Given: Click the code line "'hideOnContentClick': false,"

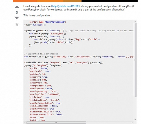Looking at the screenshot, I should (46, 115).
